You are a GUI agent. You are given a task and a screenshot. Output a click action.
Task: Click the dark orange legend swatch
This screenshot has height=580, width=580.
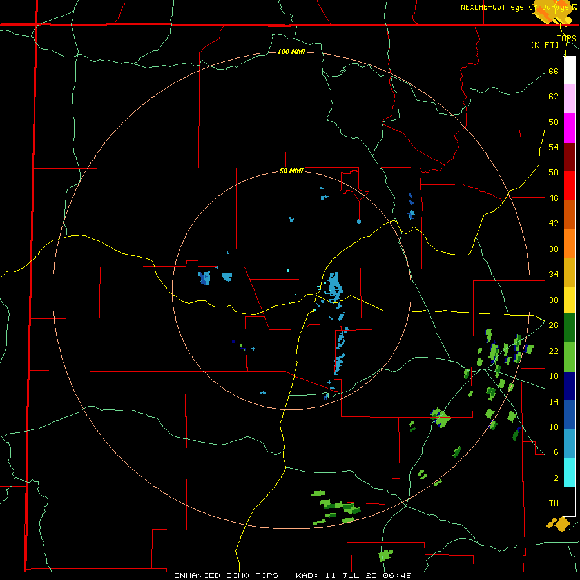pos(569,214)
